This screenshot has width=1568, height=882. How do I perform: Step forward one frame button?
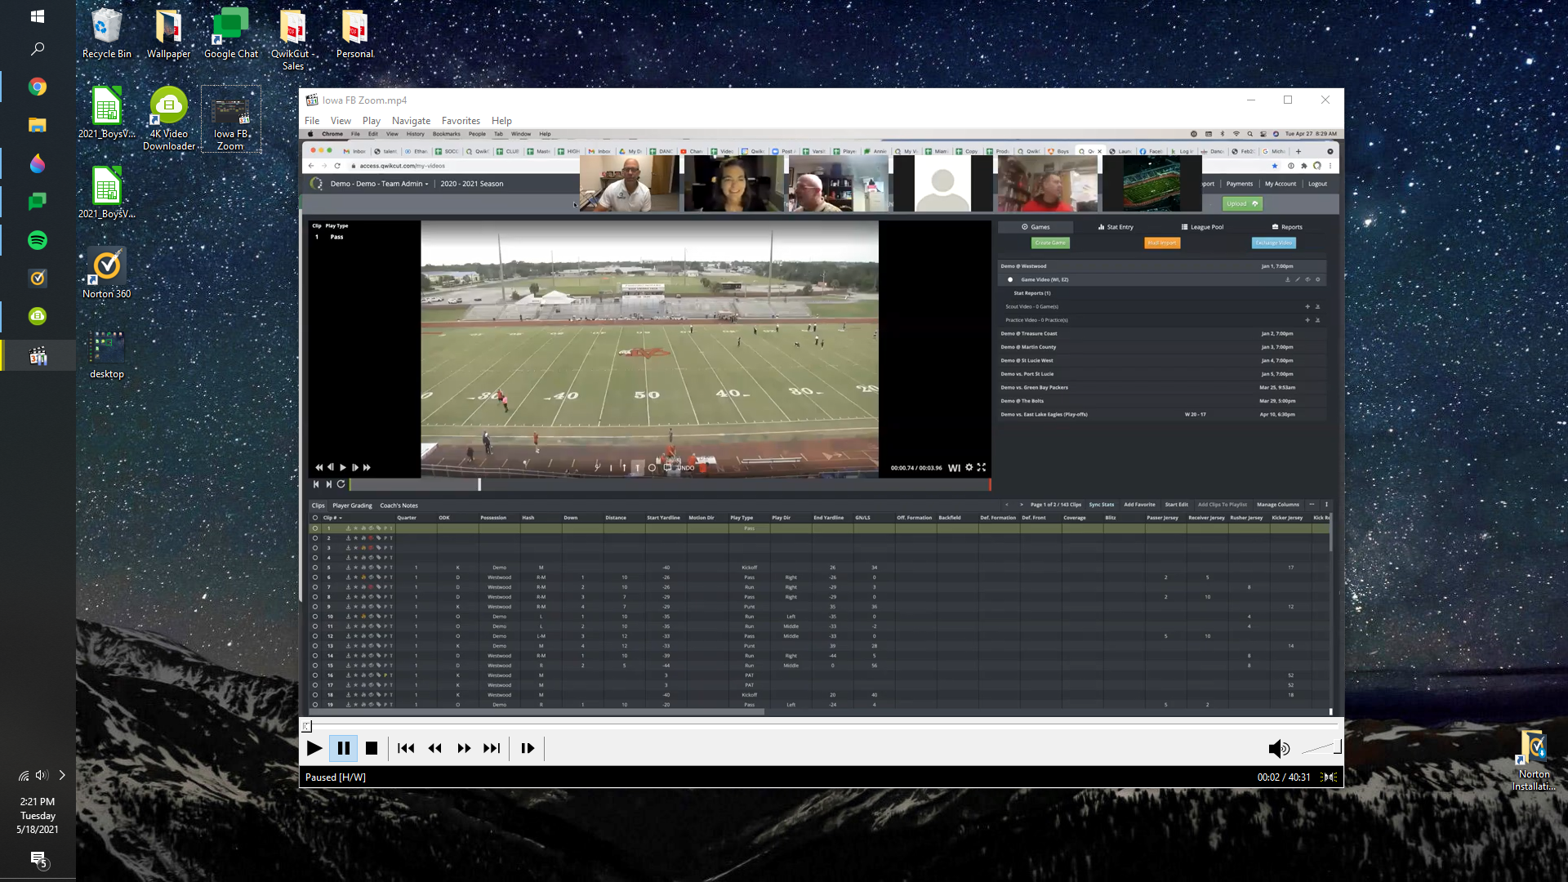[528, 748]
